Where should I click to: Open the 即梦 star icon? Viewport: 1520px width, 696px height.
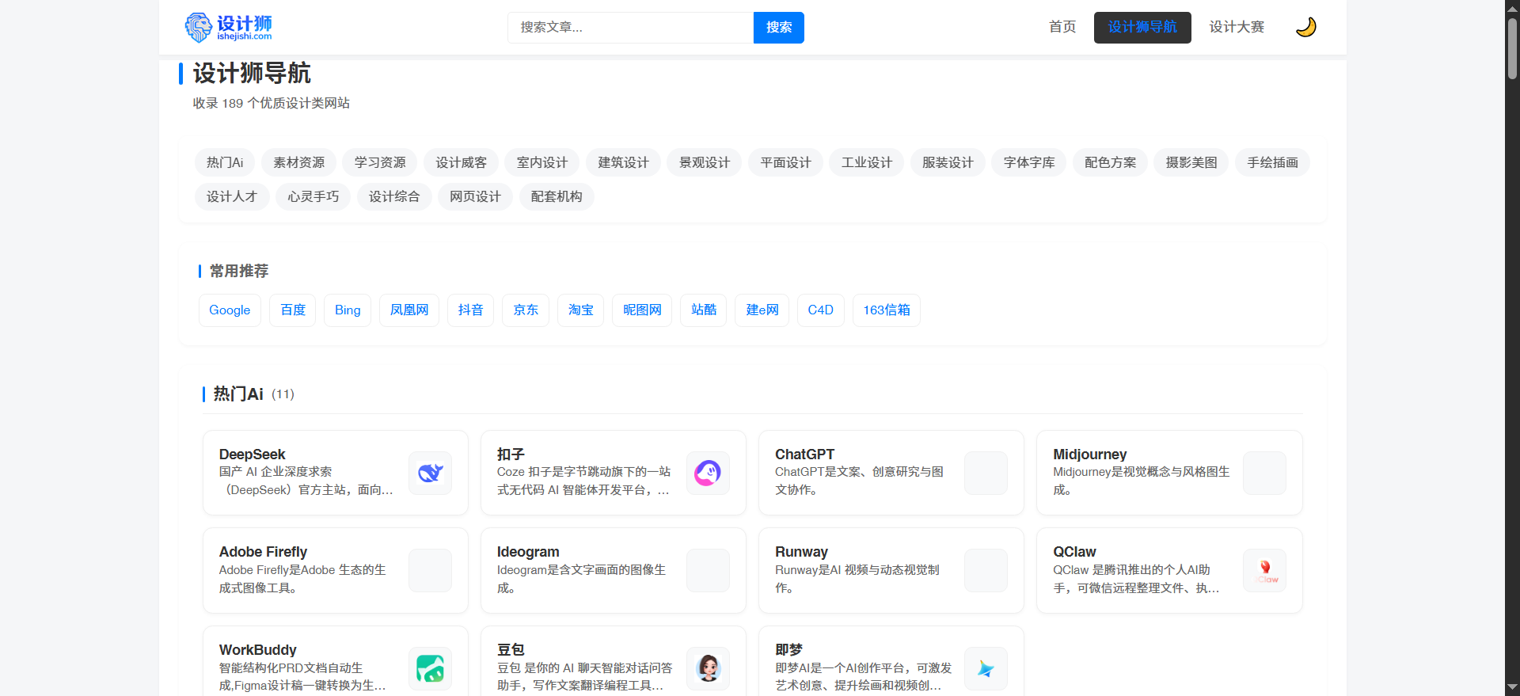(x=986, y=668)
